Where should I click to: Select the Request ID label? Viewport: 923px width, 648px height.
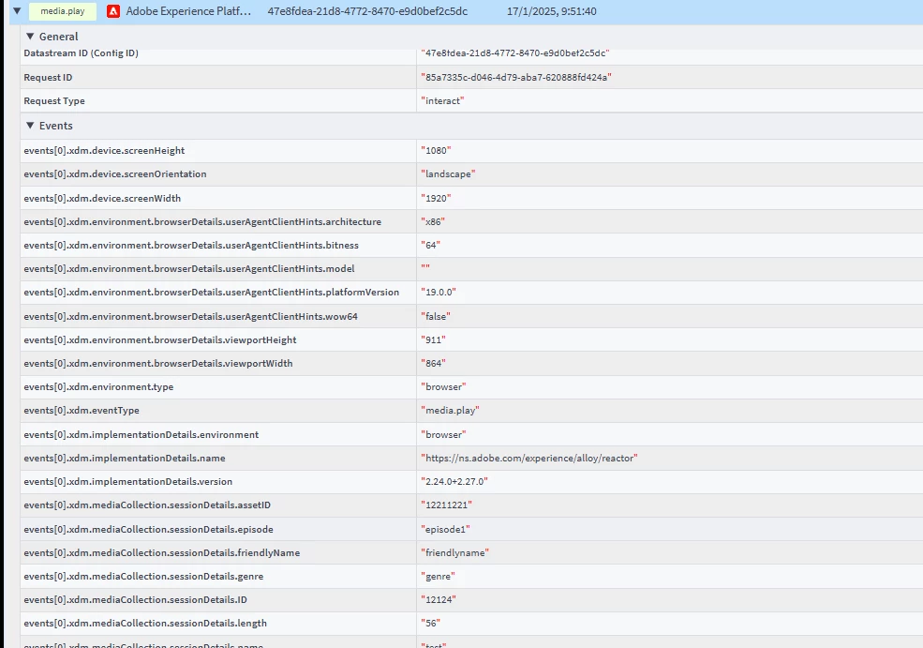pos(48,77)
